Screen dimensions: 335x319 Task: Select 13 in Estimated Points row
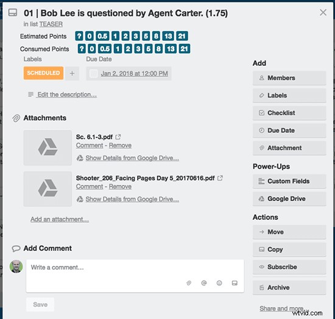tap(168, 36)
